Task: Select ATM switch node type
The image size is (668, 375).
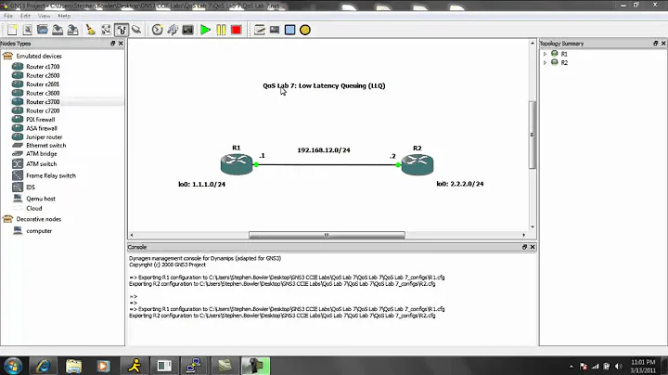Action: pos(42,164)
